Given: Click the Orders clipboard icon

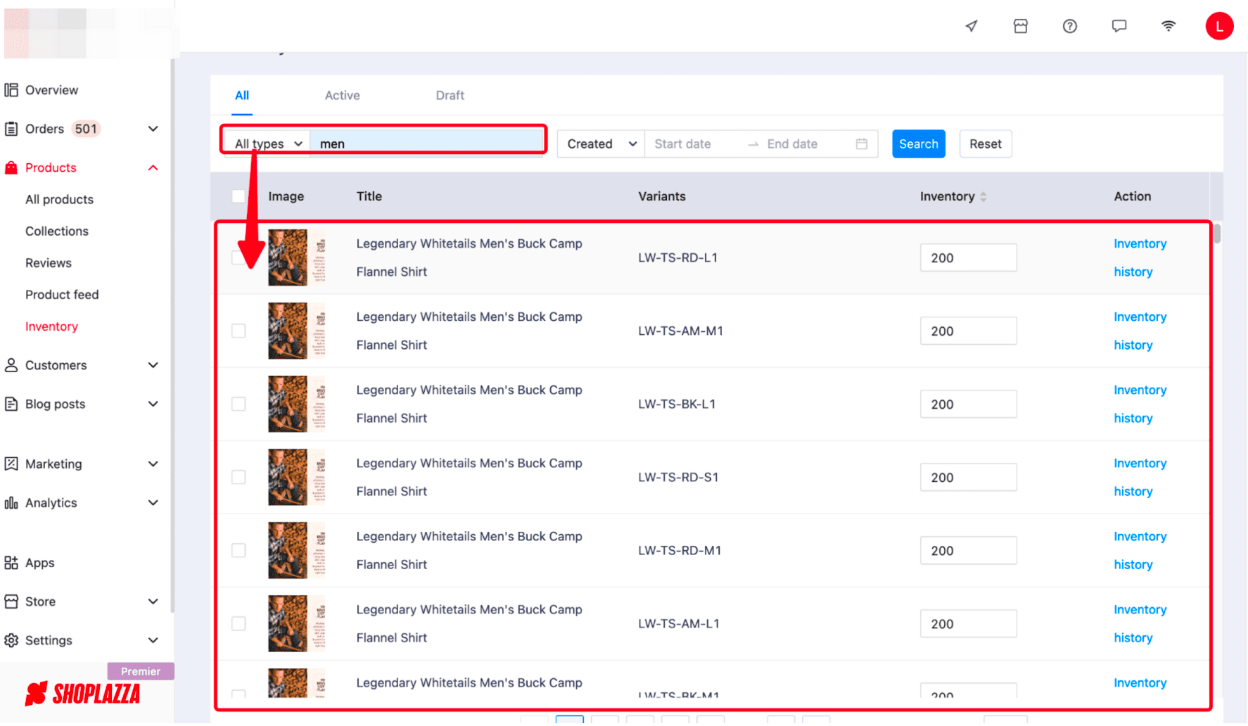Looking at the screenshot, I should click(x=11, y=129).
